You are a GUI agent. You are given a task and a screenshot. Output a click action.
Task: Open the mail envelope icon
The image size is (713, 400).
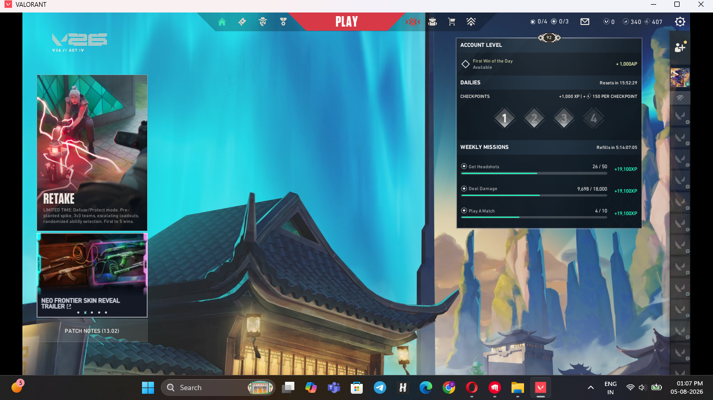click(585, 22)
